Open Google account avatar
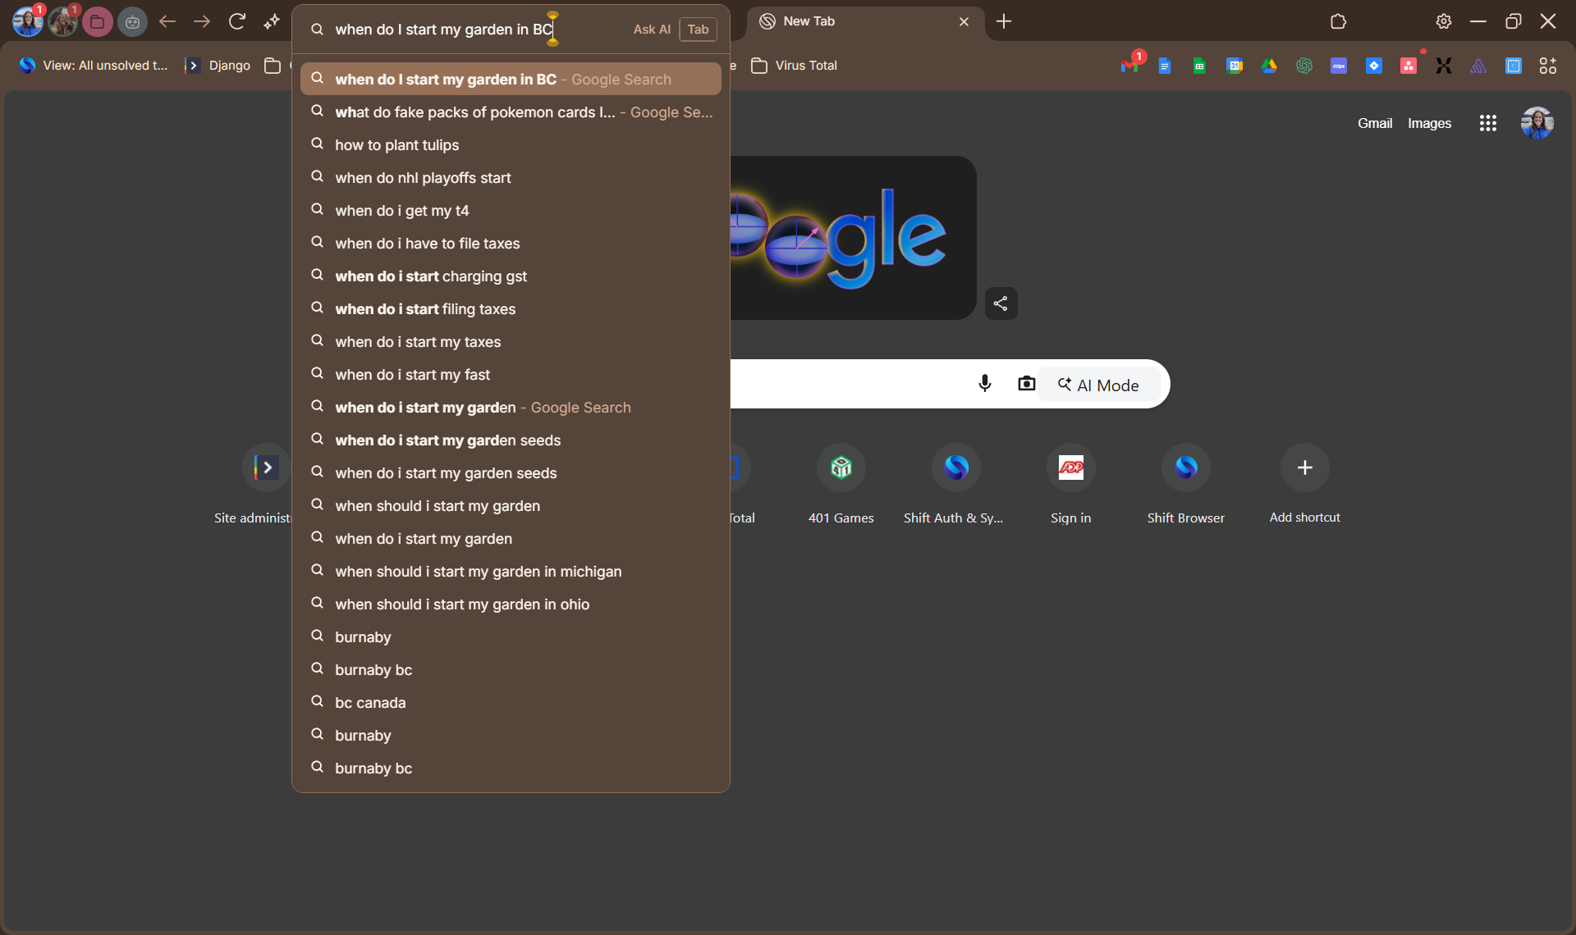The height and width of the screenshot is (935, 1576). click(x=1537, y=123)
